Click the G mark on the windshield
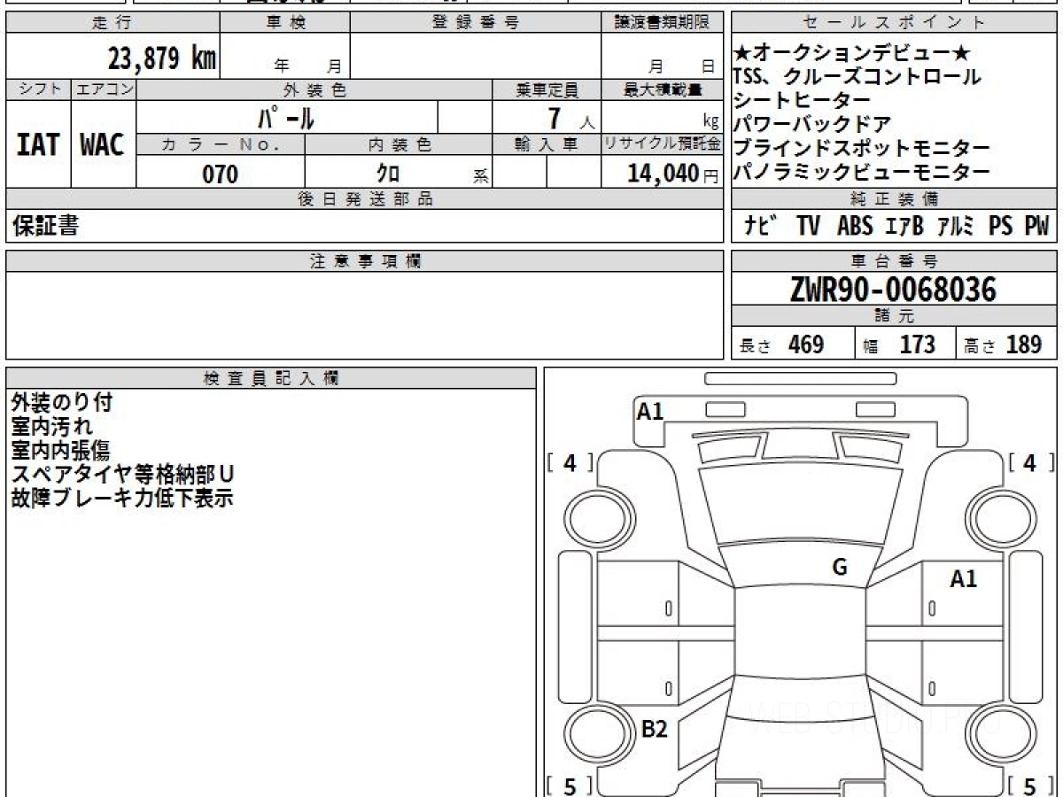The image size is (1063, 797). (840, 568)
